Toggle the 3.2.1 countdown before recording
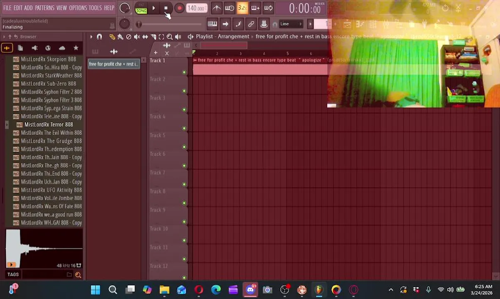The width and height of the screenshot is (500, 299). 243,8
